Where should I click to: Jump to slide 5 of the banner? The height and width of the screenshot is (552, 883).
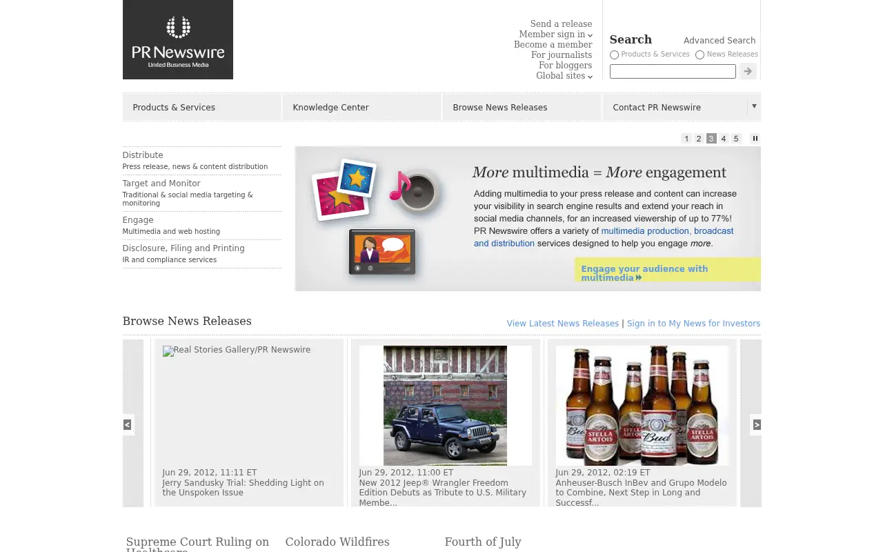point(736,139)
